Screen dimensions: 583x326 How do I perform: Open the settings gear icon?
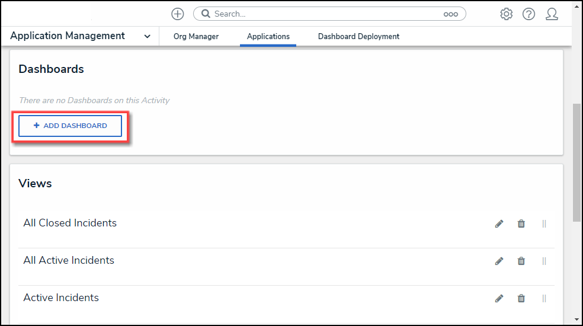tap(506, 14)
